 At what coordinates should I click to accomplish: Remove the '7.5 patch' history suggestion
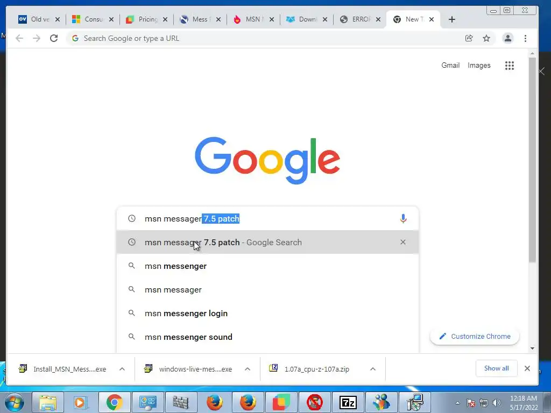pyautogui.click(x=403, y=242)
